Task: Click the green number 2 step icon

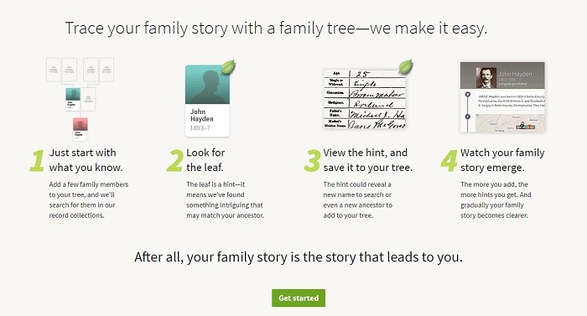Action: click(x=174, y=161)
